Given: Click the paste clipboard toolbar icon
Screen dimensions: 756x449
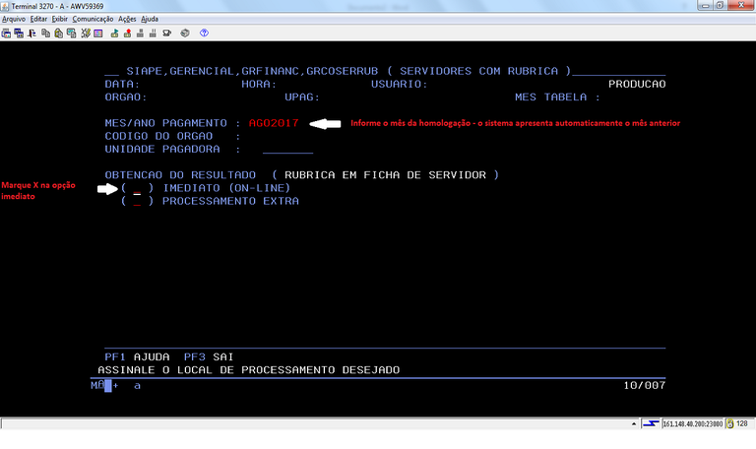Looking at the screenshot, I should point(59,32).
